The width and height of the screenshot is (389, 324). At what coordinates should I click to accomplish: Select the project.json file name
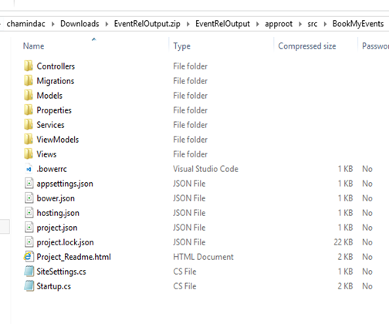pyautogui.click(x=57, y=228)
